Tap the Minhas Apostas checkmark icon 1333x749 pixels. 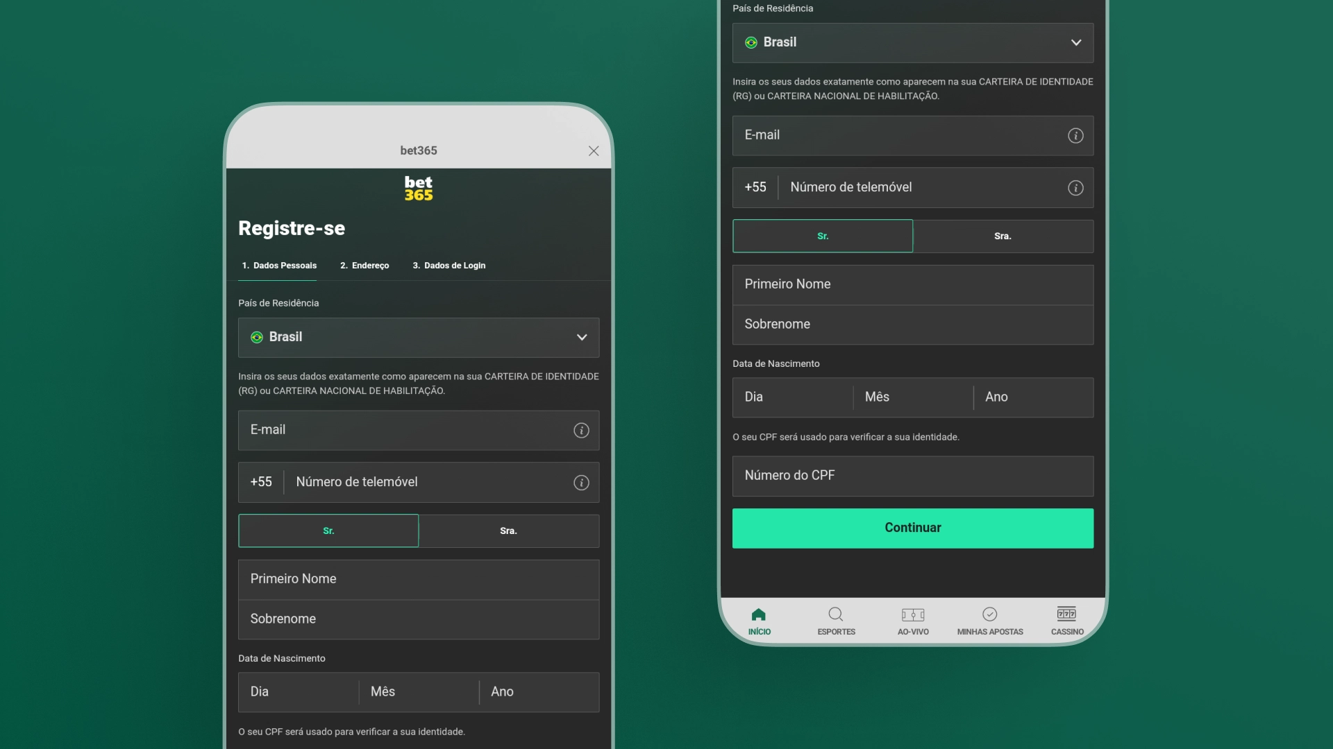990,614
